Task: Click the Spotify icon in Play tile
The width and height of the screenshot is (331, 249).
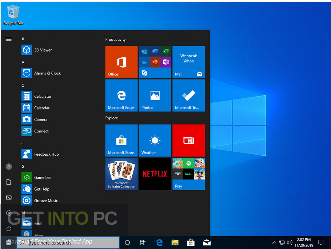Action: tap(188, 163)
